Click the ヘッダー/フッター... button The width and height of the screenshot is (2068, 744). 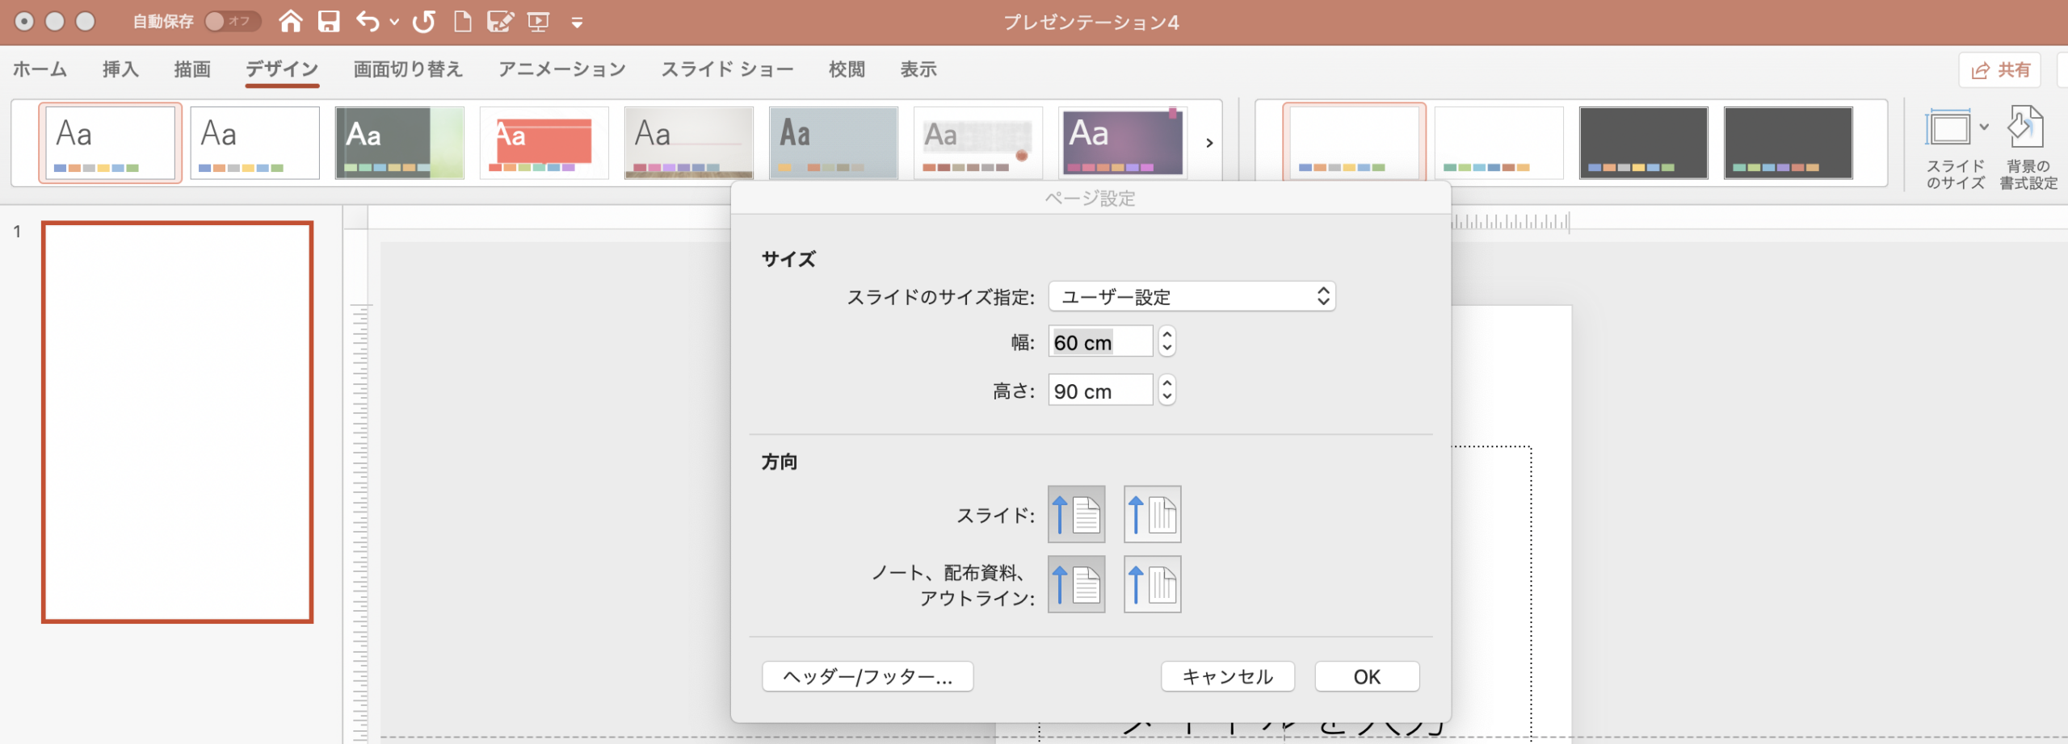(x=867, y=677)
